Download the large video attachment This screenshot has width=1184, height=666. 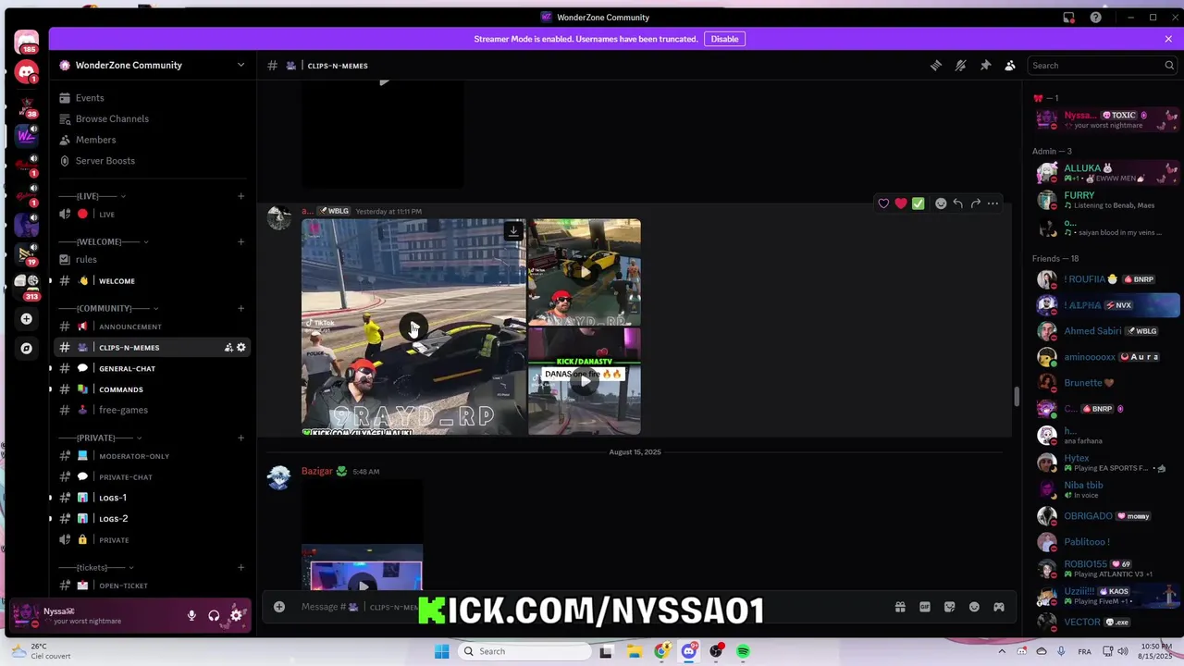(513, 231)
